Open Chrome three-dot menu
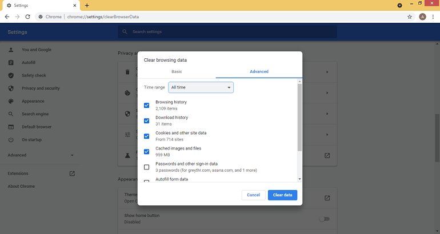The height and width of the screenshot is (234, 440). (x=433, y=17)
